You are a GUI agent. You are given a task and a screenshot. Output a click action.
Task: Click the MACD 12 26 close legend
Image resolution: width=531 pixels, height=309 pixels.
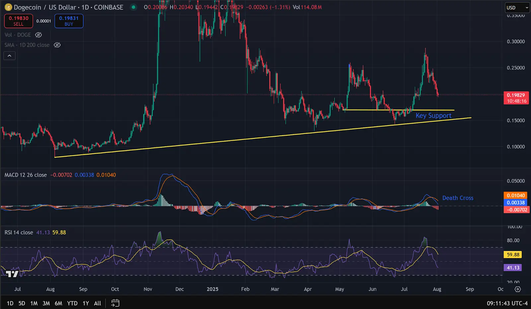coord(26,175)
